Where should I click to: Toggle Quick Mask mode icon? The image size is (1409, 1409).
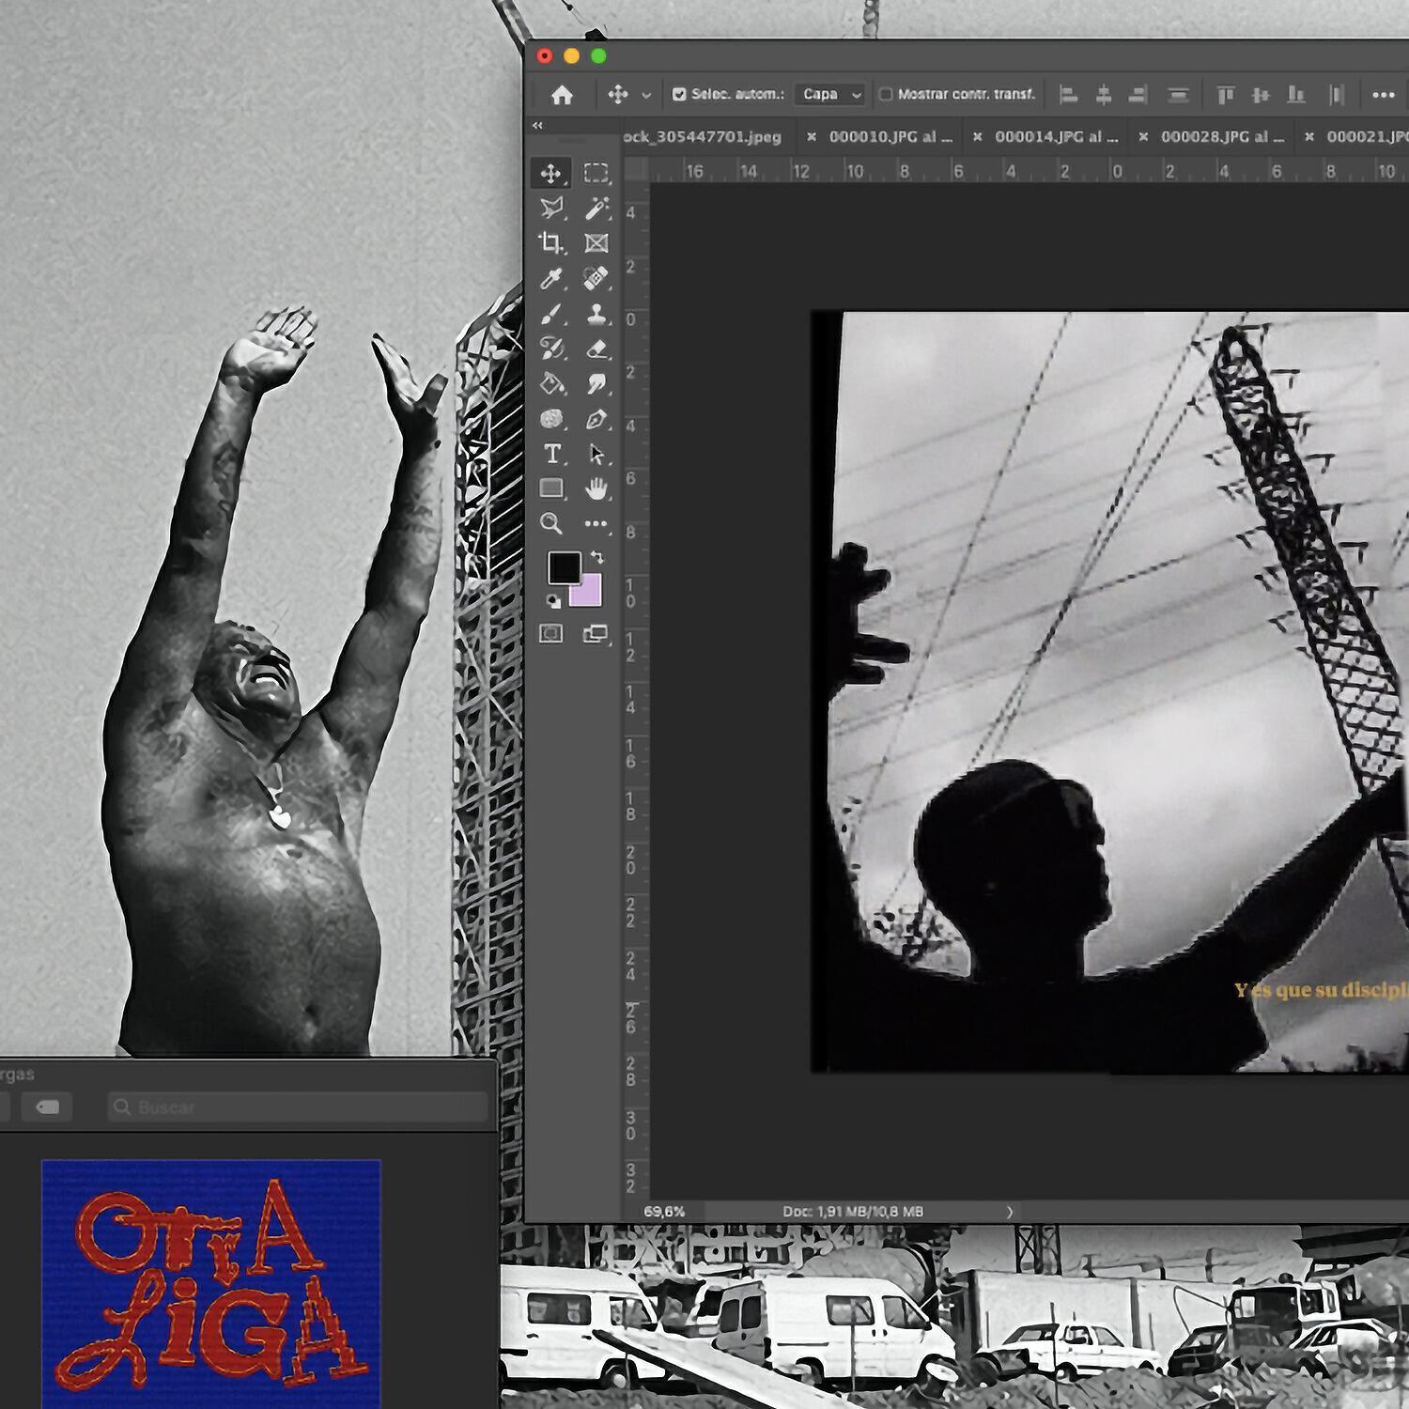point(551,634)
